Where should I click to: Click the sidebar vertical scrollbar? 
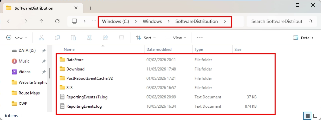click(x=49, y=73)
